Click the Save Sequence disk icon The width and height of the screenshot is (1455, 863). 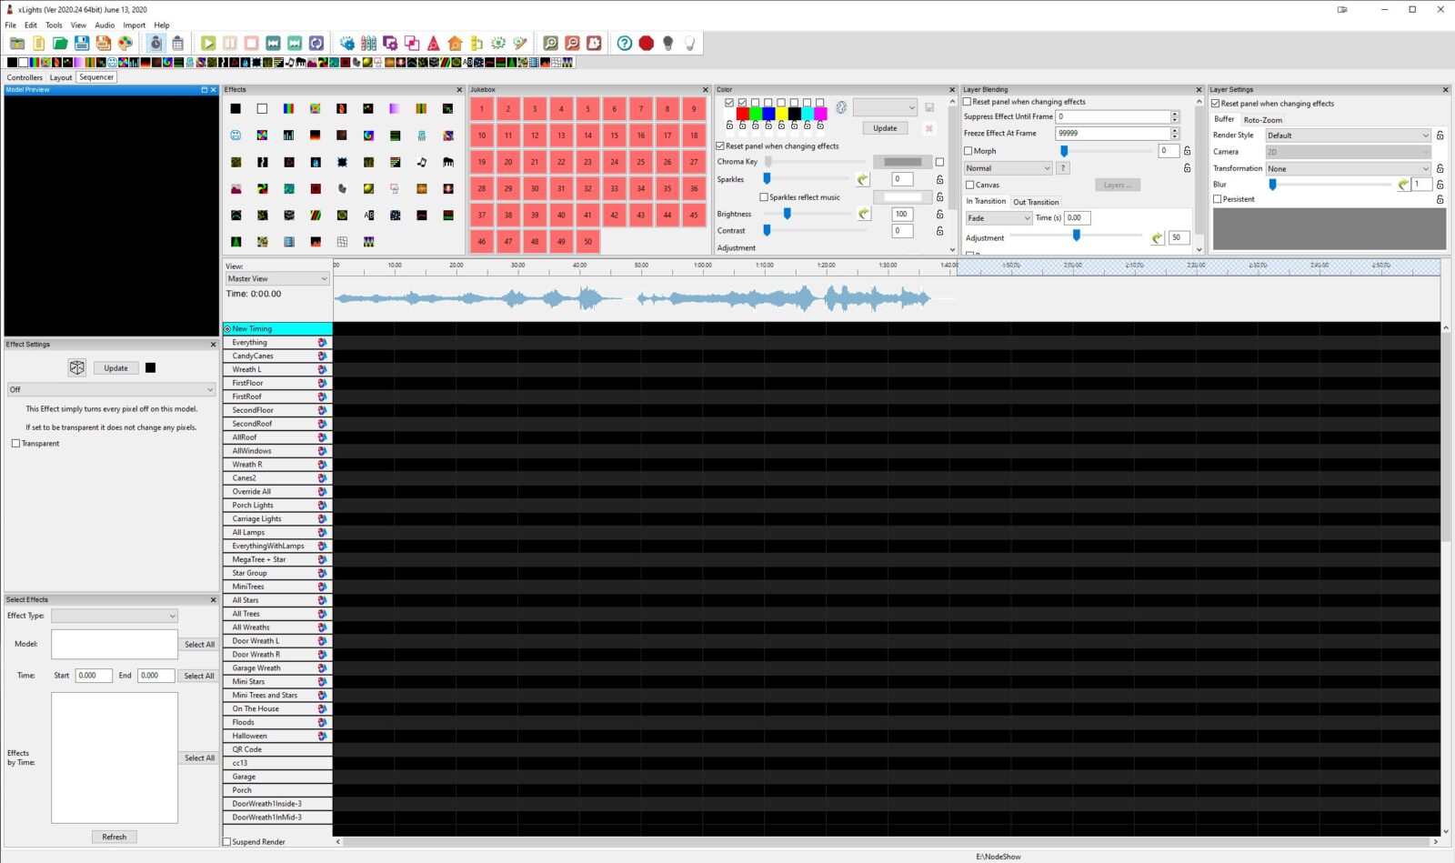(x=81, y=43)
